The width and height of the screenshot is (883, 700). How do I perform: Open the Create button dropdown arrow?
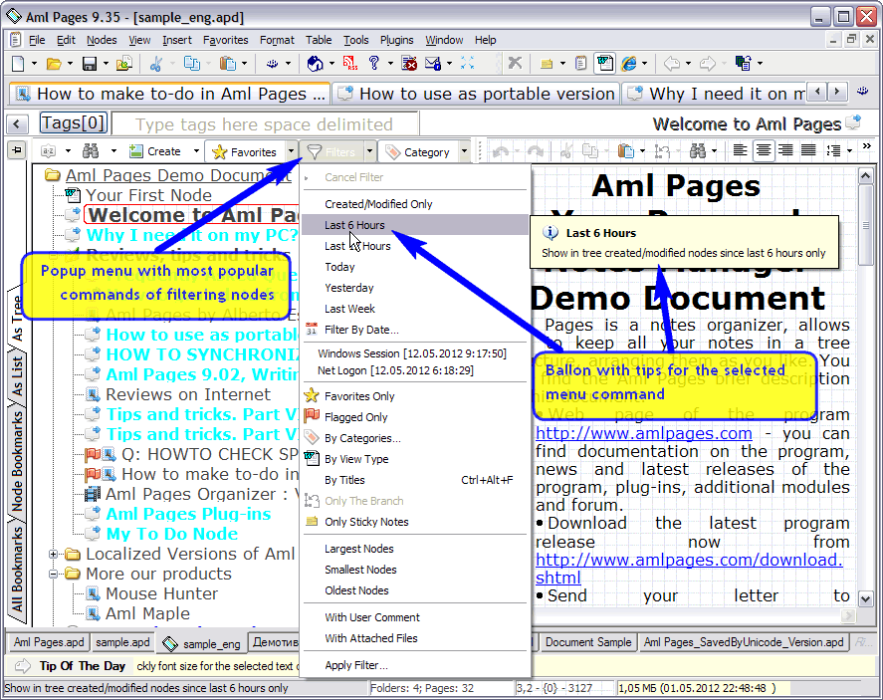[x=196, y=151]
